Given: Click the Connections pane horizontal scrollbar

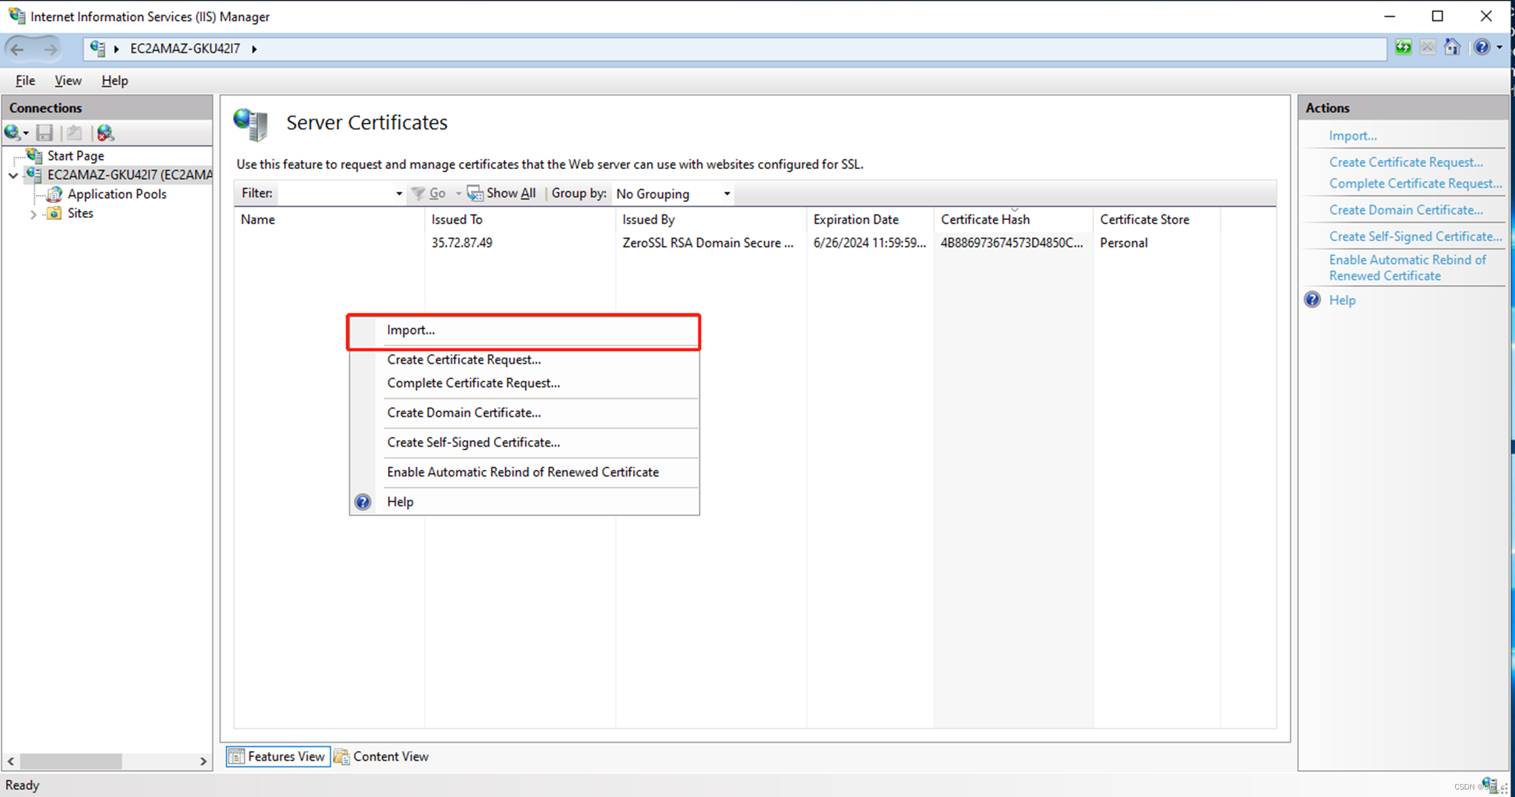Looking at the screenshot, I should coord(71,761).
